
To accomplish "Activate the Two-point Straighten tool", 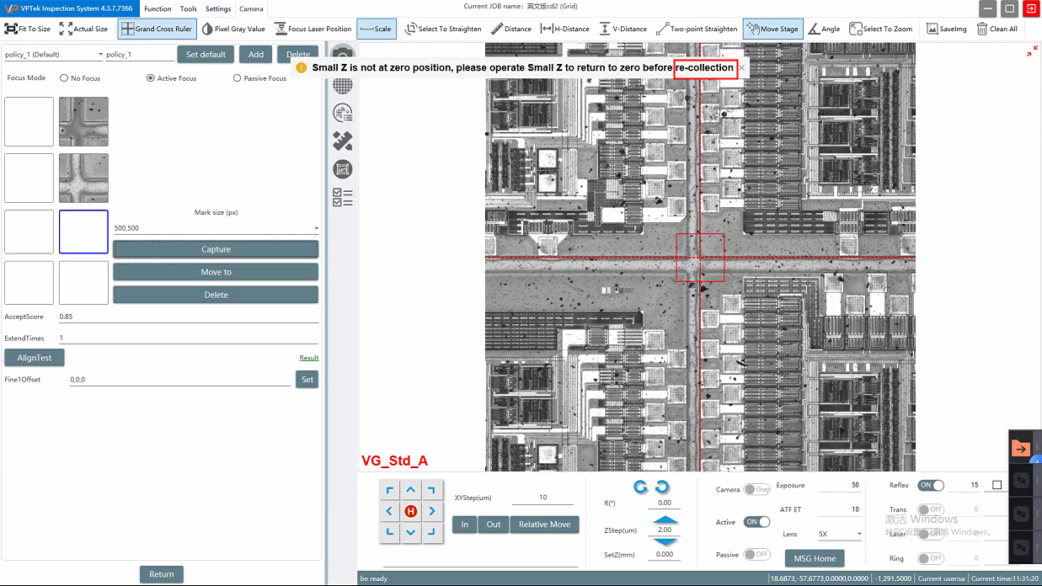I will click(697, 29).
